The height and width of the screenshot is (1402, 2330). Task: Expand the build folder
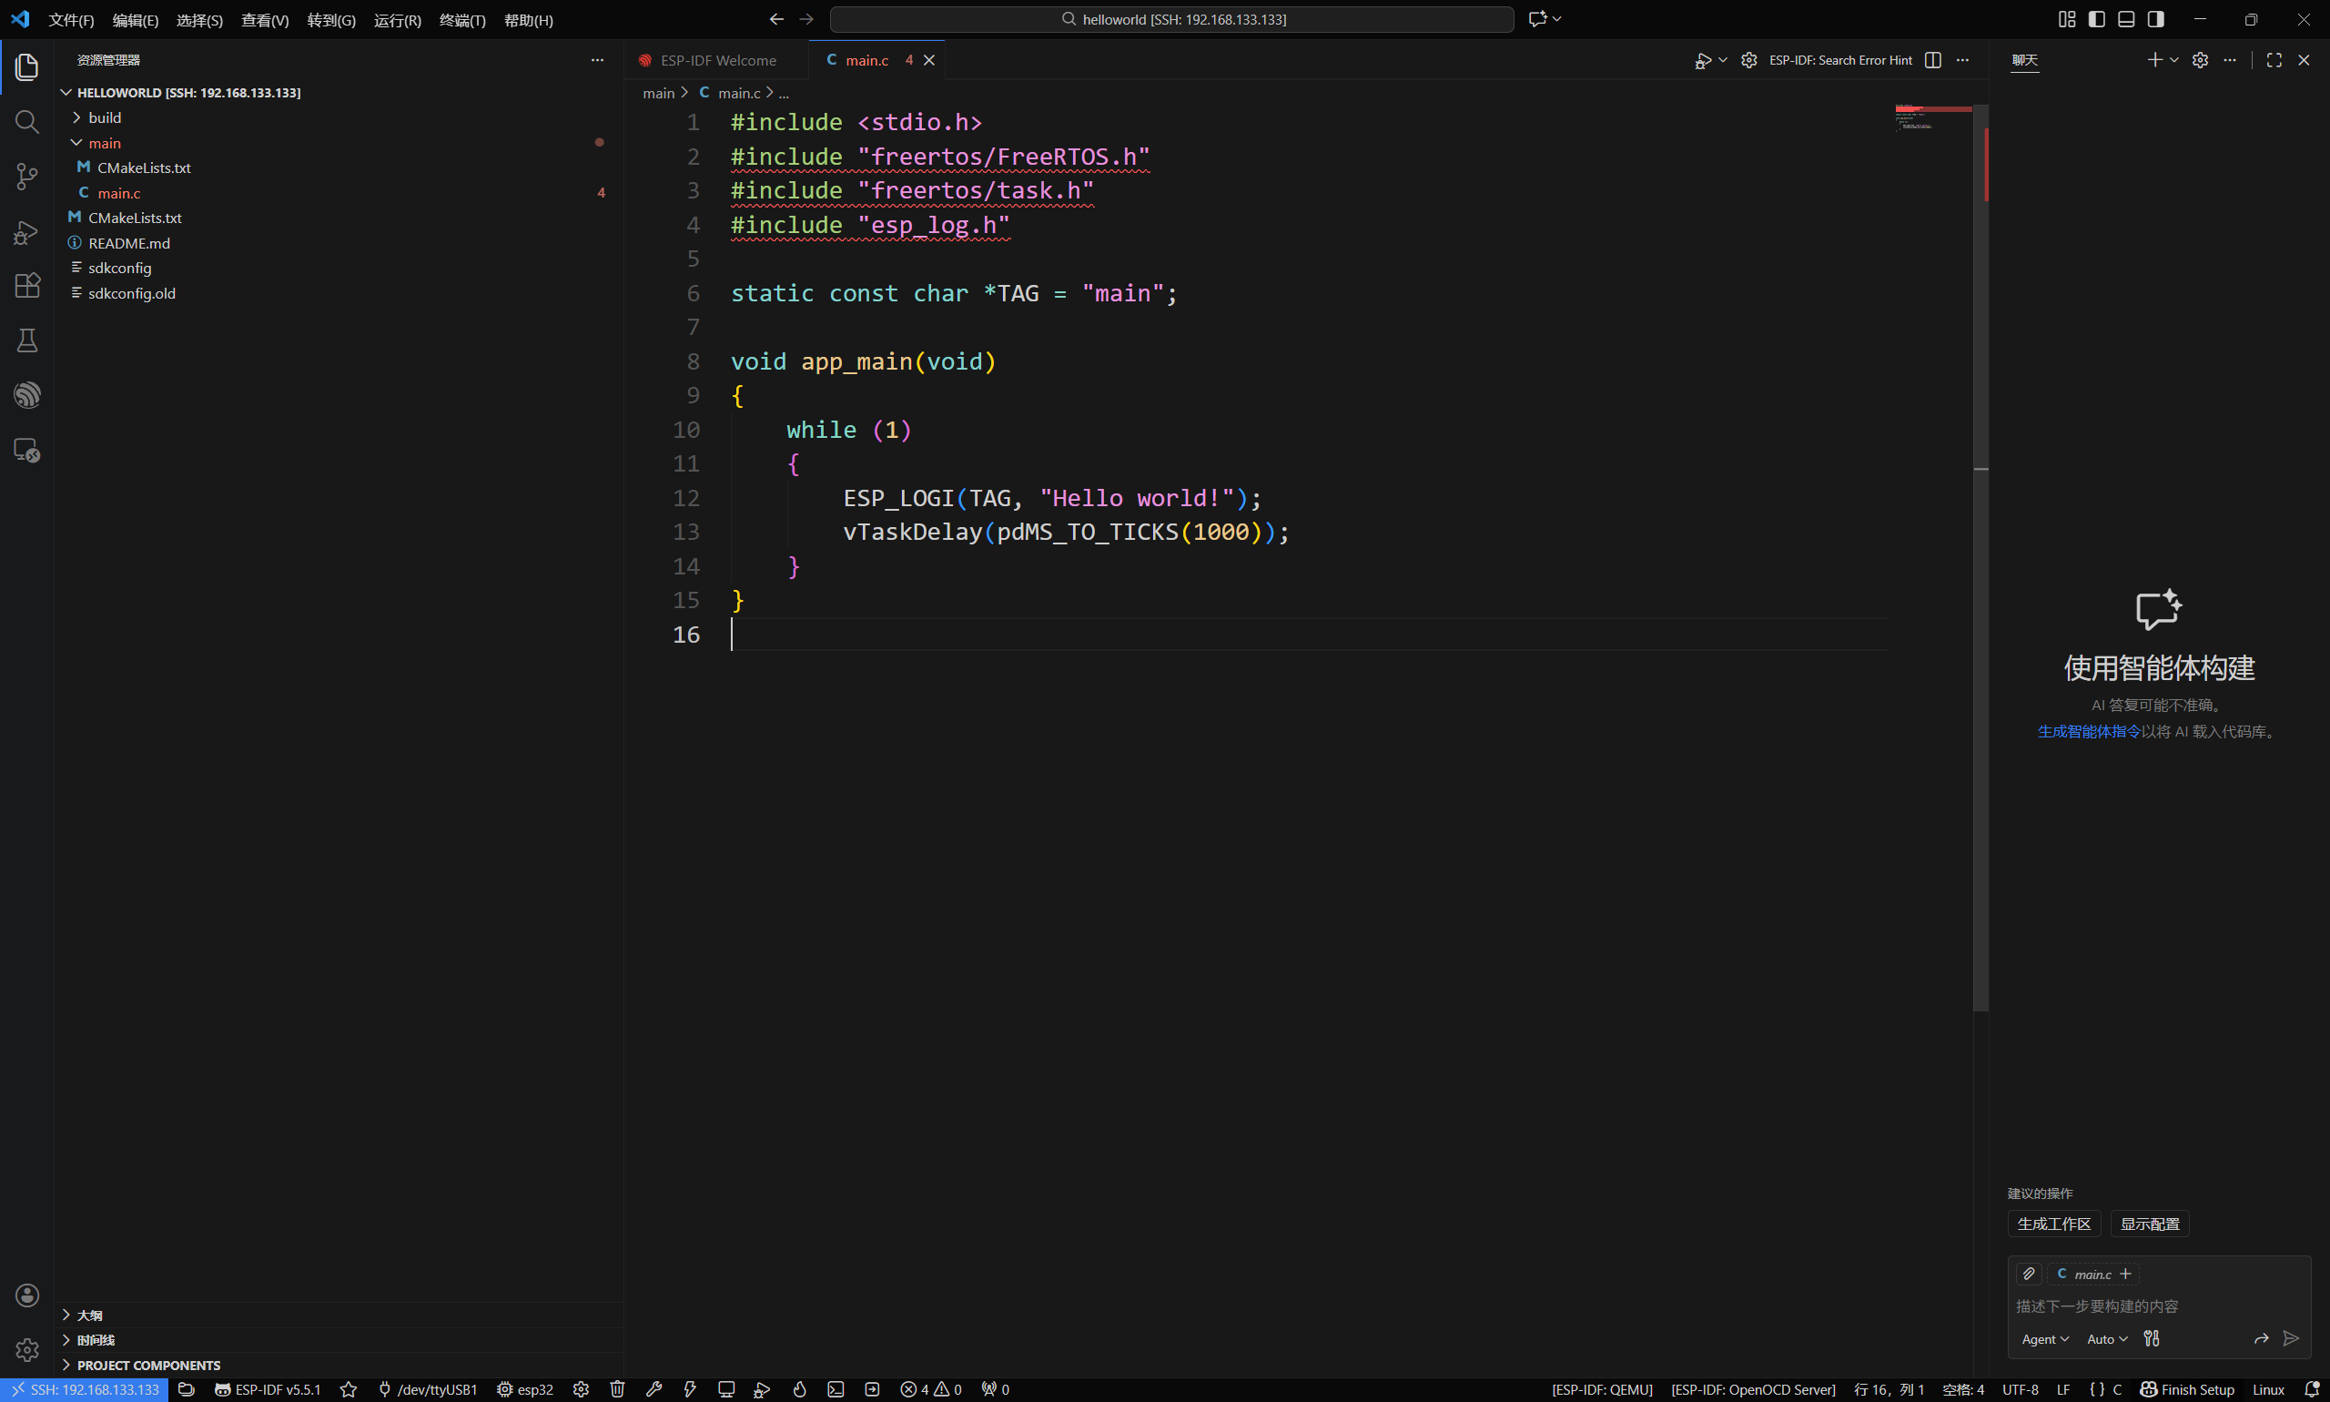[104, 118]
